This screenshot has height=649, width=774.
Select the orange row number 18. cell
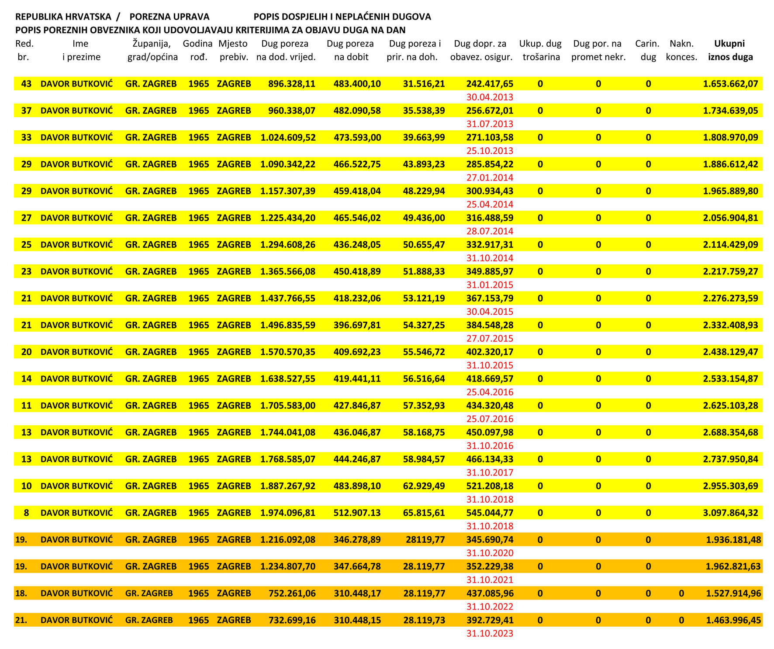click(21, 593)
